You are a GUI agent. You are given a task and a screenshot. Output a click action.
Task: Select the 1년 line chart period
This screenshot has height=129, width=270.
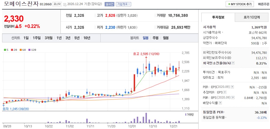[59, 38]
